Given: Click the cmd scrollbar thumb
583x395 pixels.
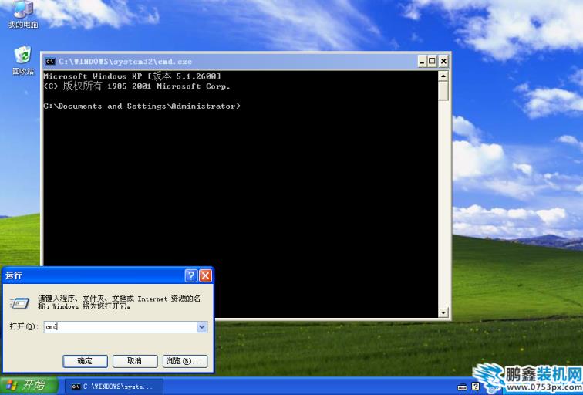Looking at the screenshot, I should [x=443, y=91].
